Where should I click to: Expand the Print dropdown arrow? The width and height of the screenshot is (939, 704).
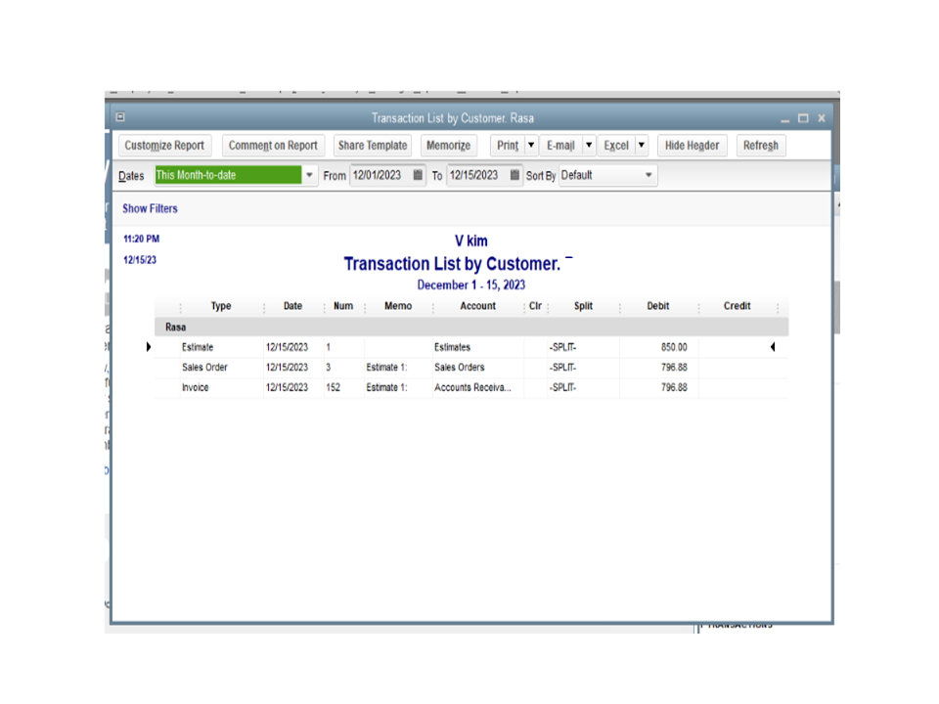tap(531, 146)
